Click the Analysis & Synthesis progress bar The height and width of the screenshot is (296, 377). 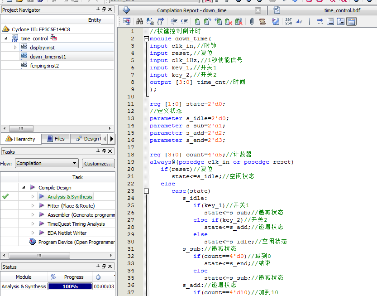tap(70, 286)
